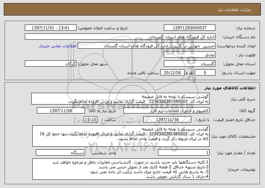Screen dimensions: 265x188
Task: Click note line 2 about settlement date
Action: [153, 167]
